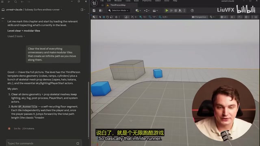Open the Help menu in Unreal Editor
The height and width of the screenshot is (146, 260).
[x=175, y=1]
